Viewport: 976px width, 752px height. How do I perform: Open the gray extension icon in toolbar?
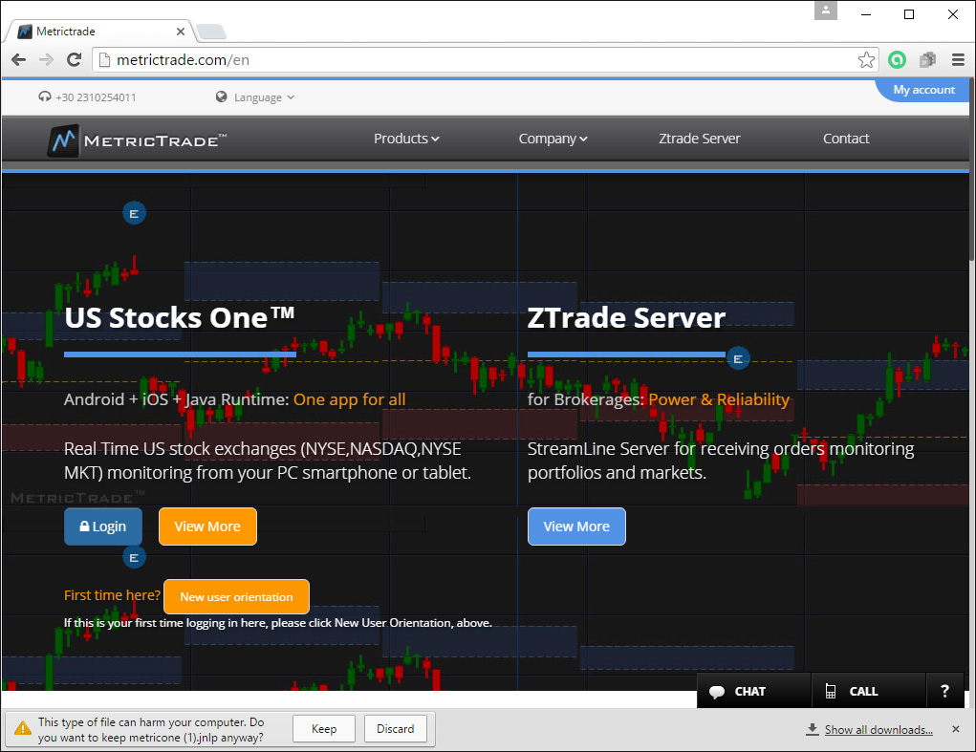[x=927, y=59]
